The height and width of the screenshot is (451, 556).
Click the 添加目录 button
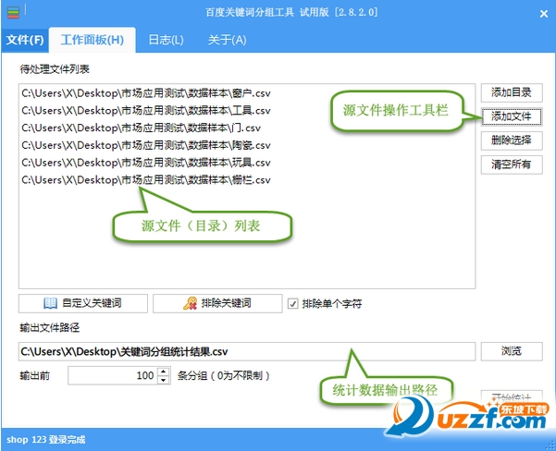click(x=512, y=92)
